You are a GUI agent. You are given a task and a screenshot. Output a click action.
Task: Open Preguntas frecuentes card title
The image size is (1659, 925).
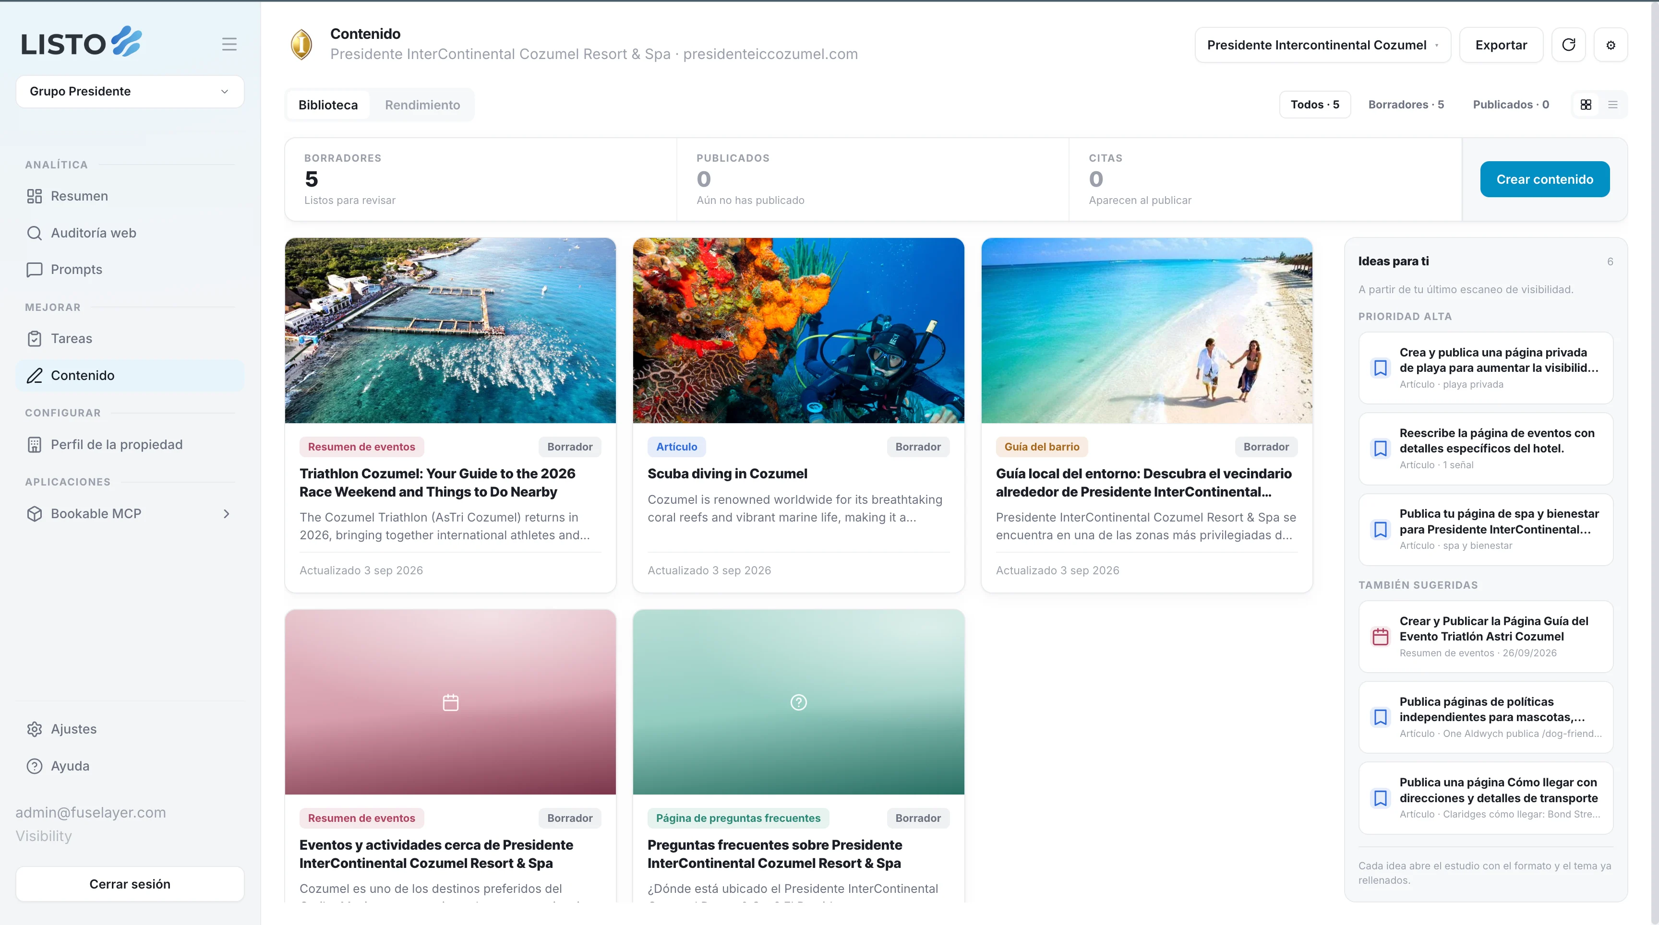tap(775, 854)
